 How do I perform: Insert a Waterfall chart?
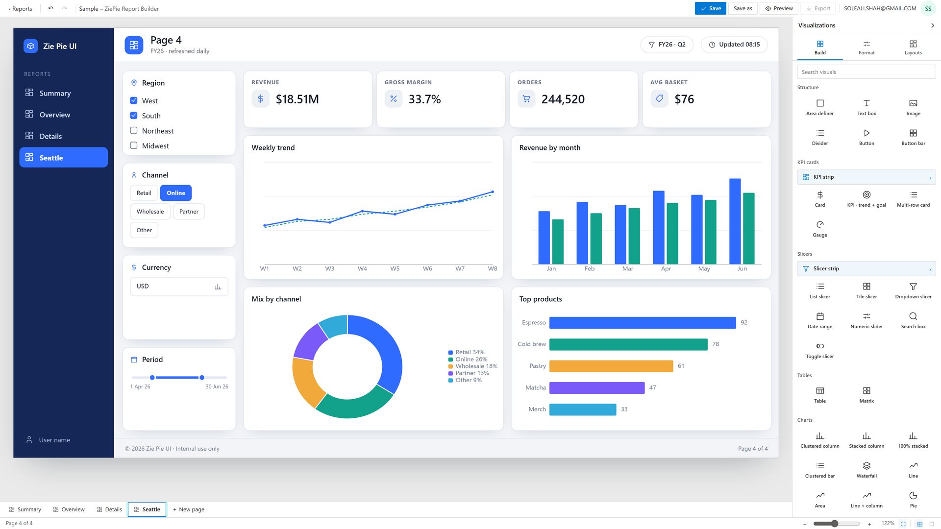point(866,470)
